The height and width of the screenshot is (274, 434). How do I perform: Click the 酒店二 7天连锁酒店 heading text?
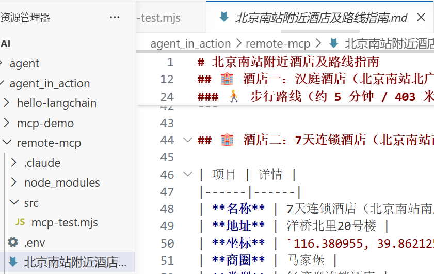tap(338, 140)
